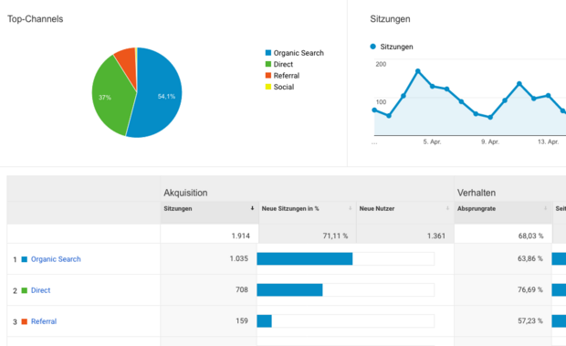Select the green Direct legend square
Viewport: 566px width, 346px height.
[268, 64]
